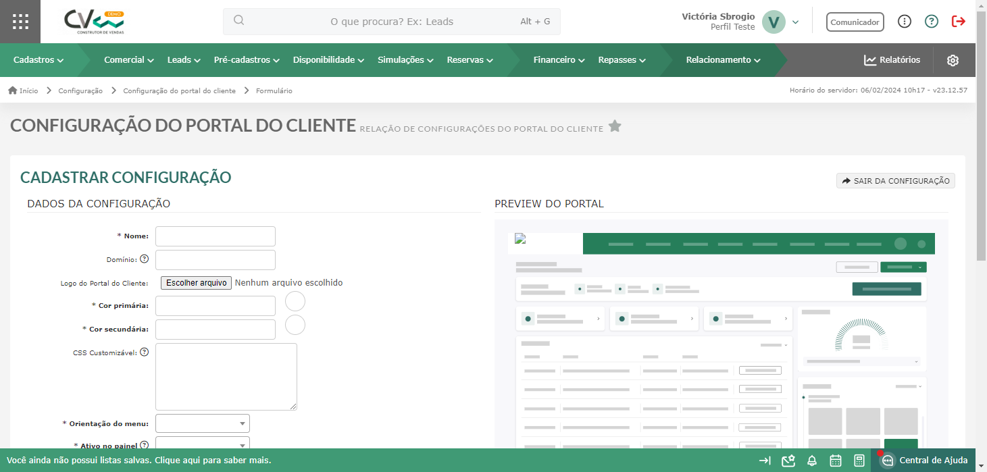
Task: Open the Relacionamento menu
Action: [723, 60]
